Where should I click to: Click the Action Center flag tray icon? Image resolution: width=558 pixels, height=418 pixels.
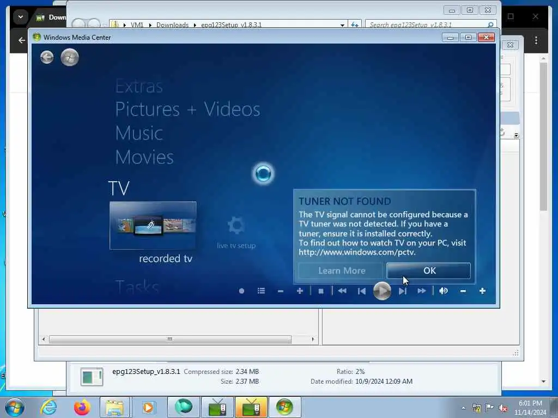tap(490, 408)
